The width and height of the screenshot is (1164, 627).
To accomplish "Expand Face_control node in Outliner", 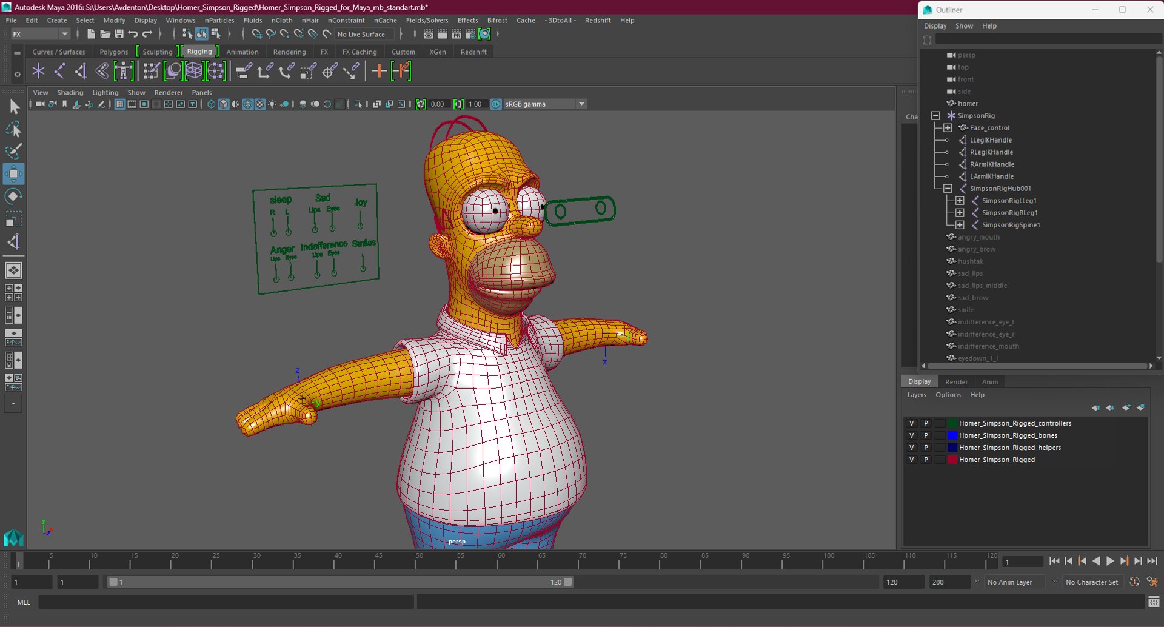I will click(x=948, y=127).
